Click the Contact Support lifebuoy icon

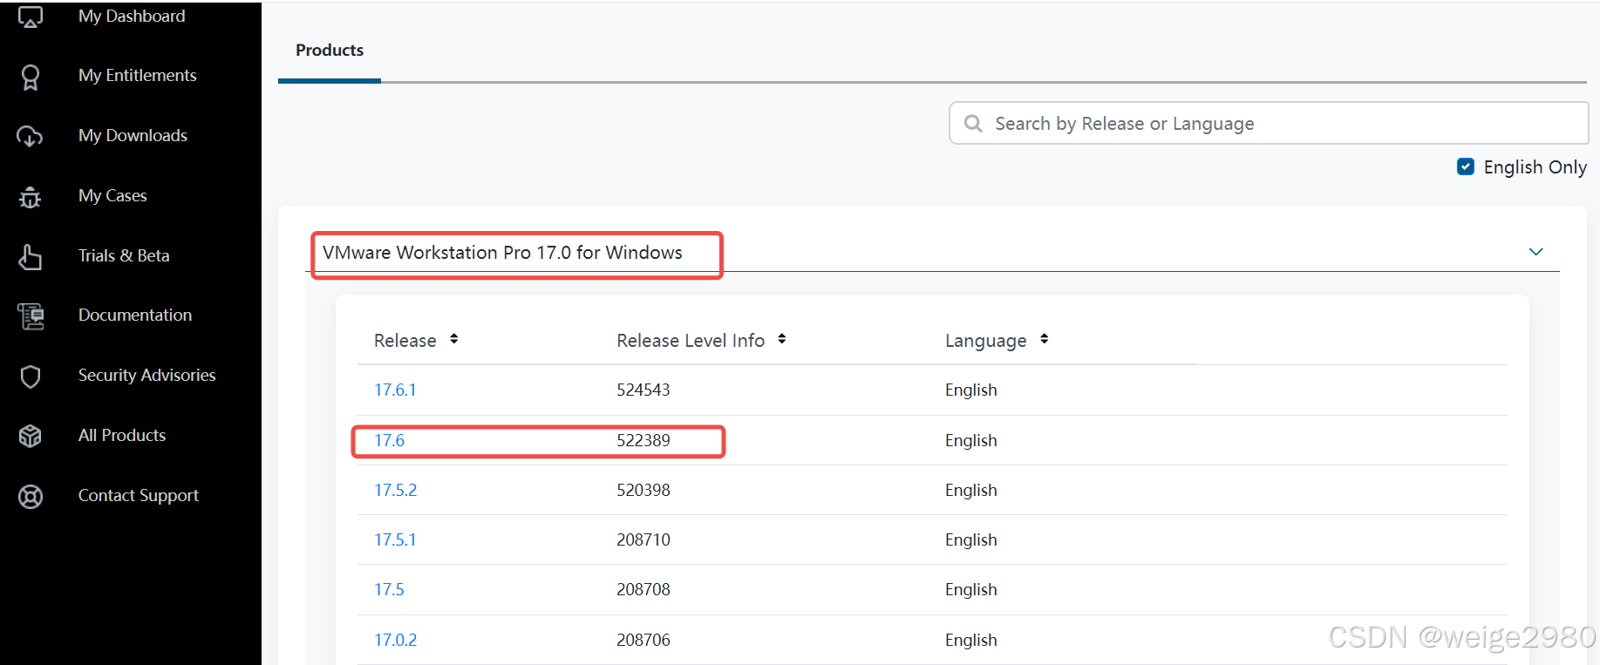pyautogui.click(x=31, y=496)
